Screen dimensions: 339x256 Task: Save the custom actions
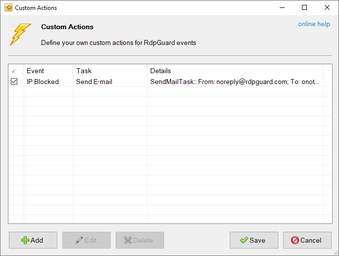pyautogui.click(x=254, y=240)
